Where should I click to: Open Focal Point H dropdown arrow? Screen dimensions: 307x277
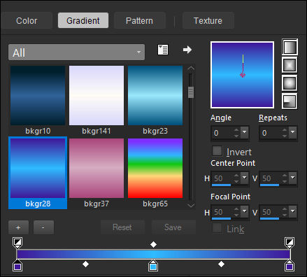244,212
